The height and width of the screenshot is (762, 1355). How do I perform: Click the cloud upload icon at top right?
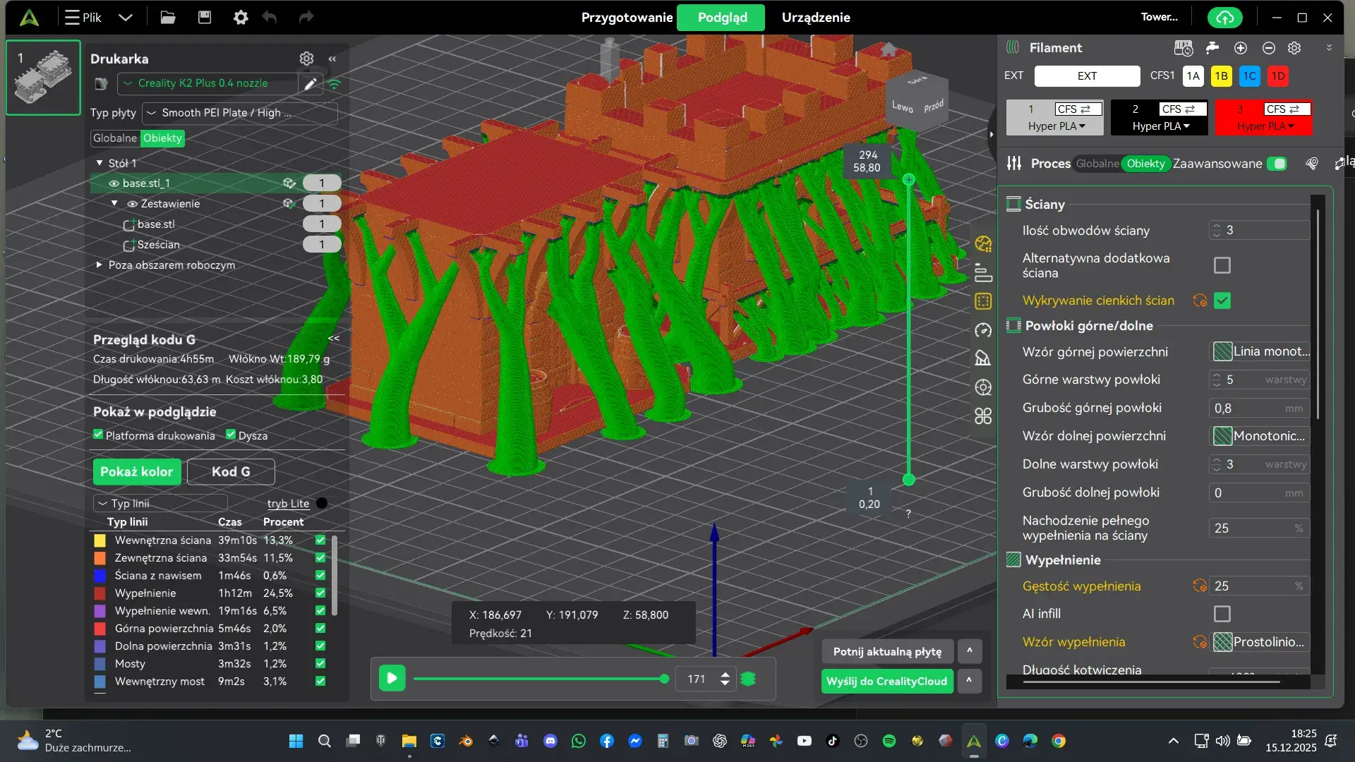1224,18
